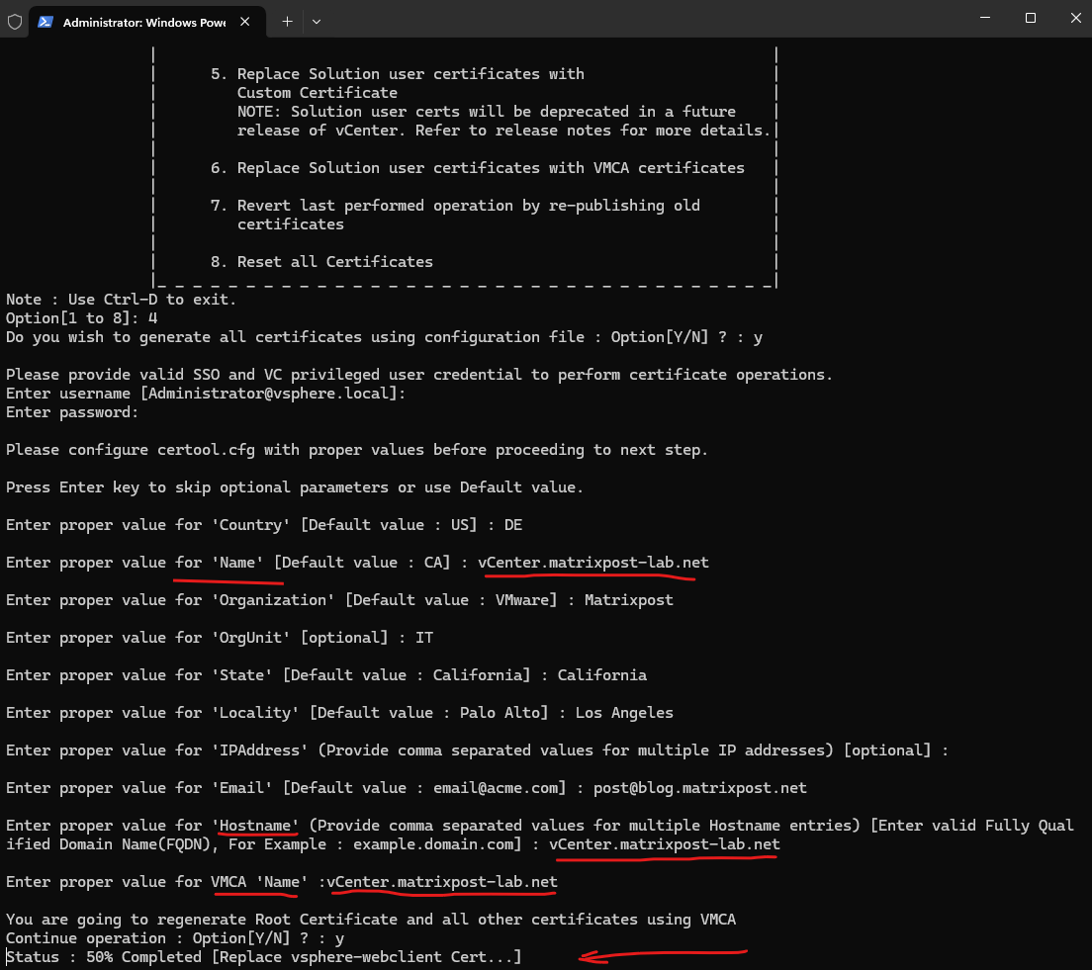Screen dimensions: 1092x970
Task: Close the PowerShell tab
Action: tap(245, 22)
